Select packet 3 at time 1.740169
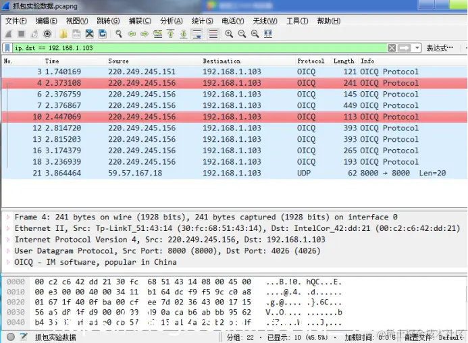This screenshot has height=343, width=468. click(x=234, y=72)
